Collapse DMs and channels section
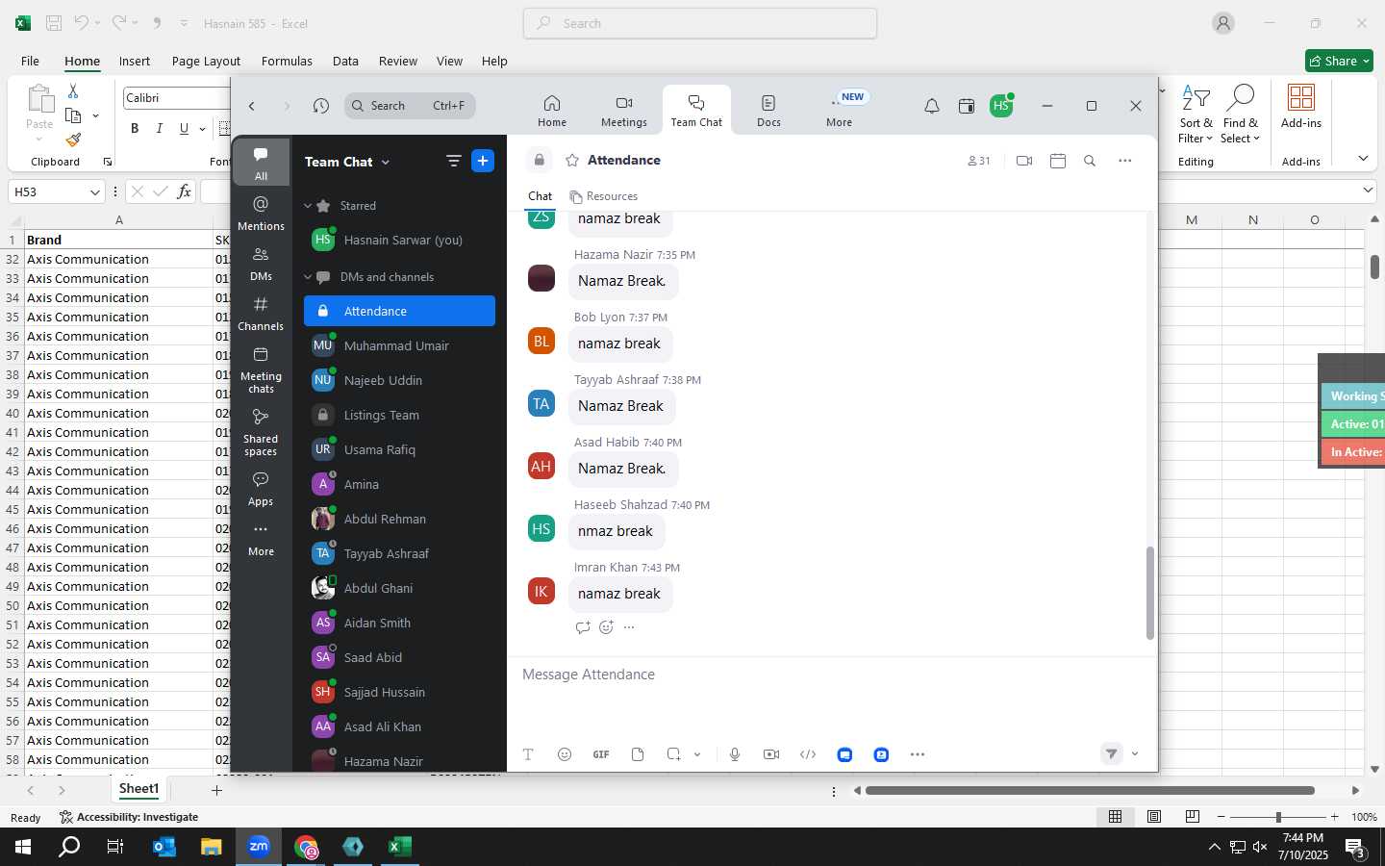 308,277
